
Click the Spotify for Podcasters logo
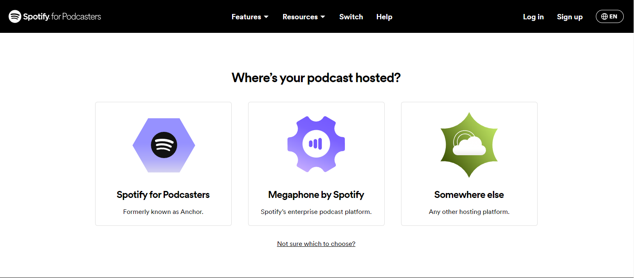pos(55,16)
